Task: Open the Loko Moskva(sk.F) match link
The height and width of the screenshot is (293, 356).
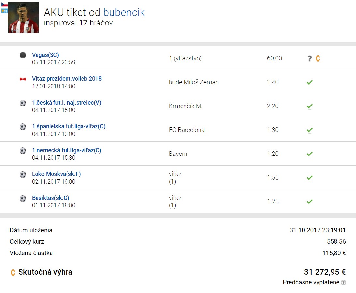Action: coord(56,174)
